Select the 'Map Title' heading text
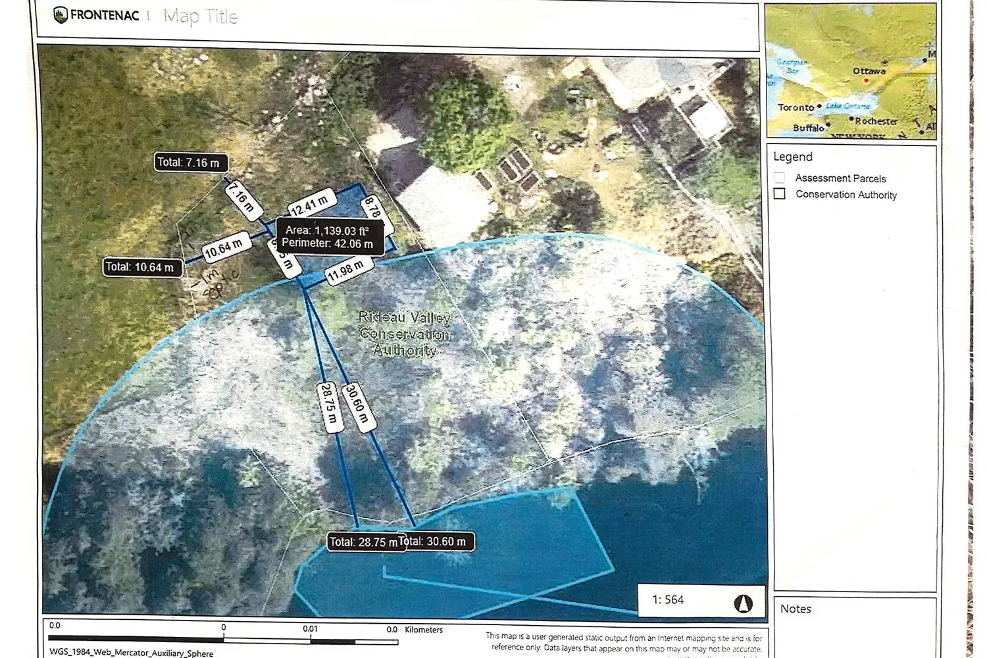This screenshot has height=658, width=987. (200, 16)
